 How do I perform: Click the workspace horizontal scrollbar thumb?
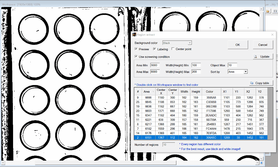[106, 163]
